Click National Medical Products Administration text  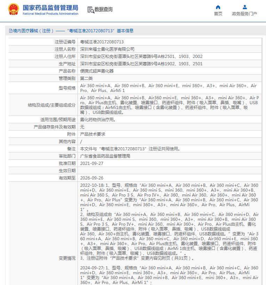[x=50, y=14]
